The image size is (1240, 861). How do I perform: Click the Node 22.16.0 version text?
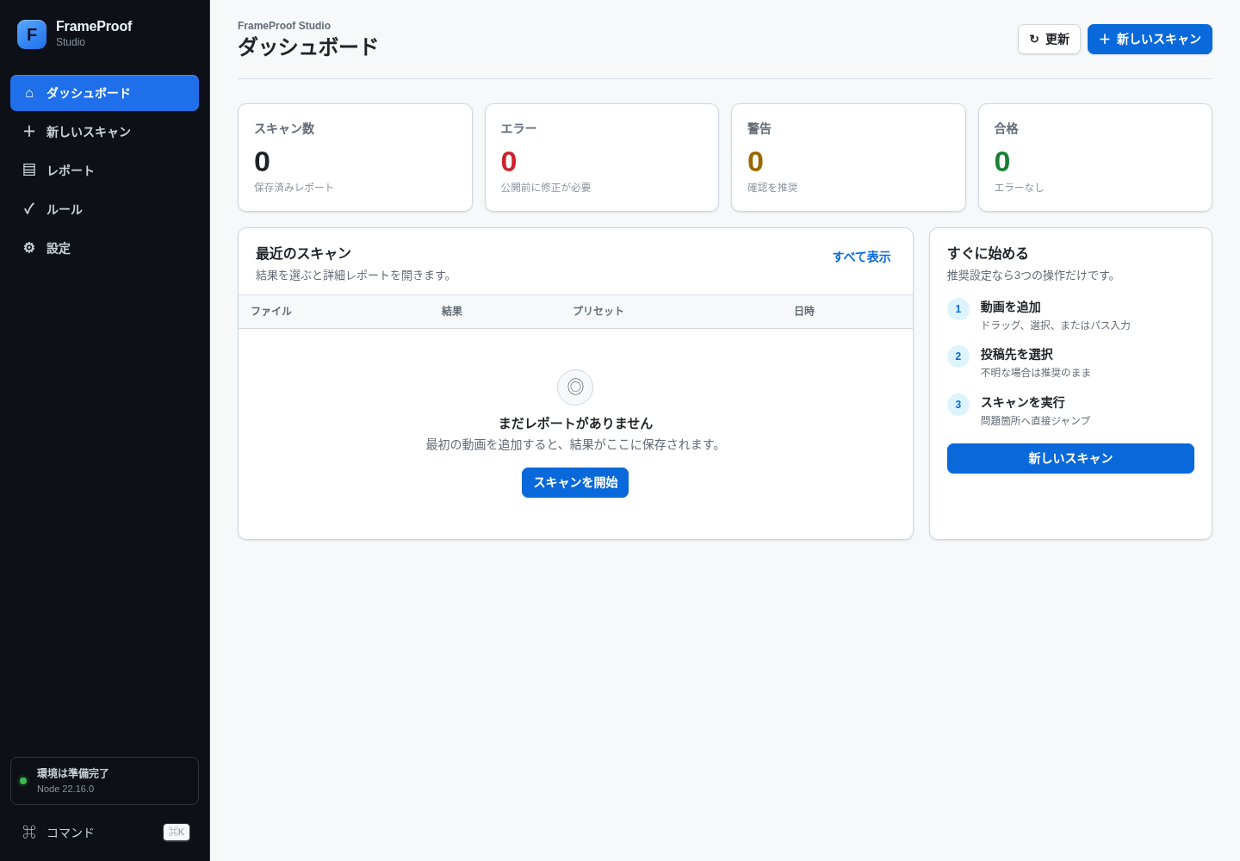point(65,789)
